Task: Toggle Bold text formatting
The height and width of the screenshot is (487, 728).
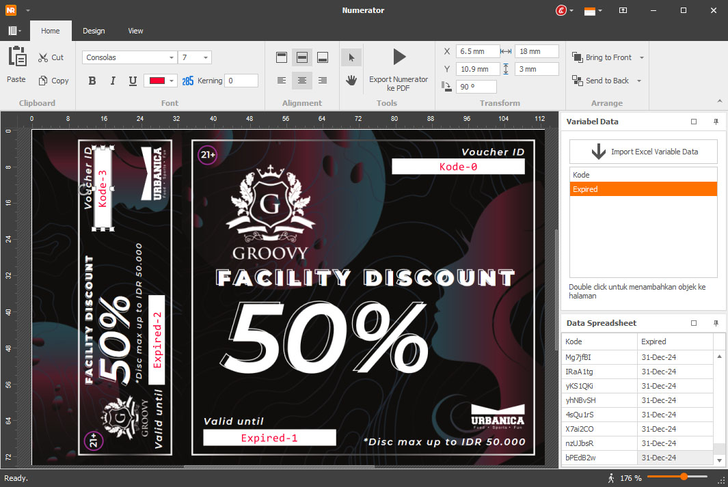Action: [92, 81]
